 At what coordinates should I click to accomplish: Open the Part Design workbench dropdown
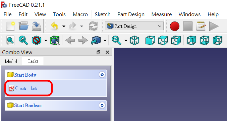pos(134,26)
